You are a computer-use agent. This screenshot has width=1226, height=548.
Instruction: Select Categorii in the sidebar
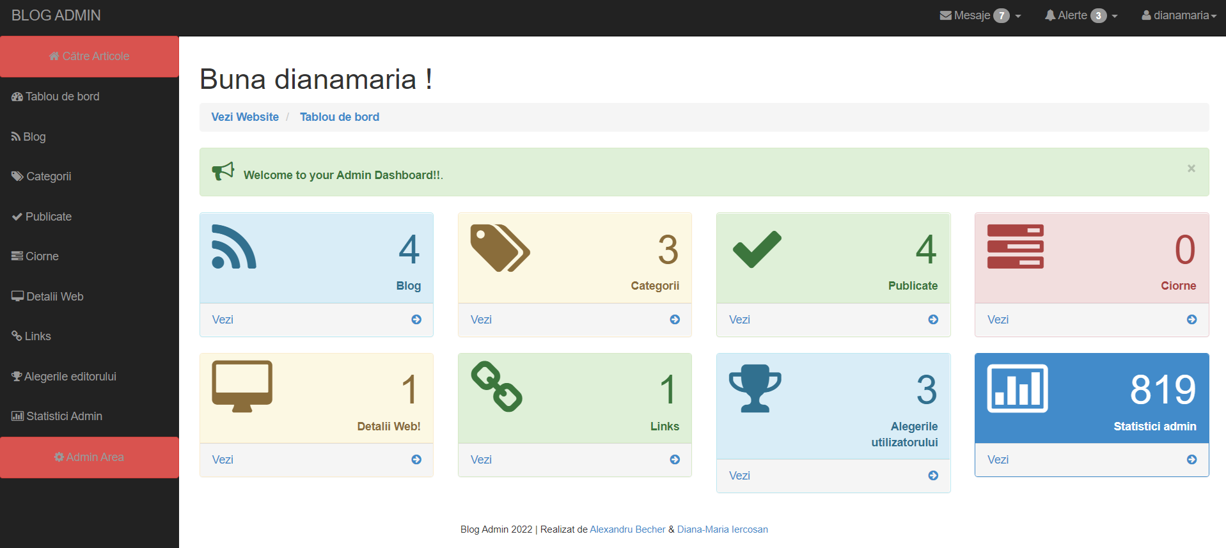49,176
